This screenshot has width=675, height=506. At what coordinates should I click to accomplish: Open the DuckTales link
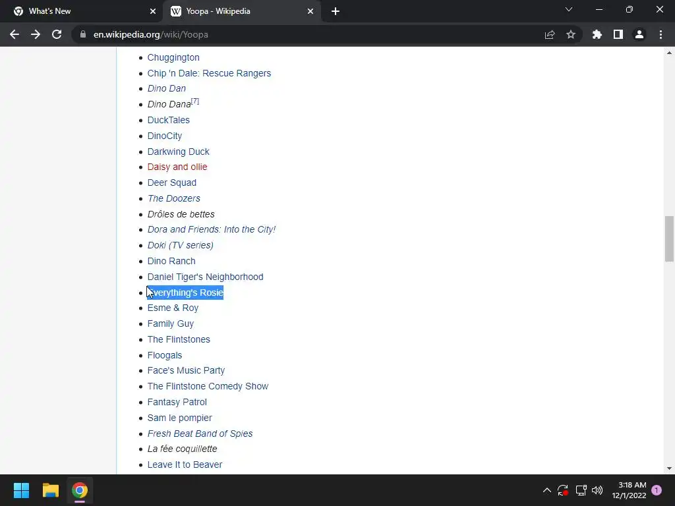(x=168, y=120)
